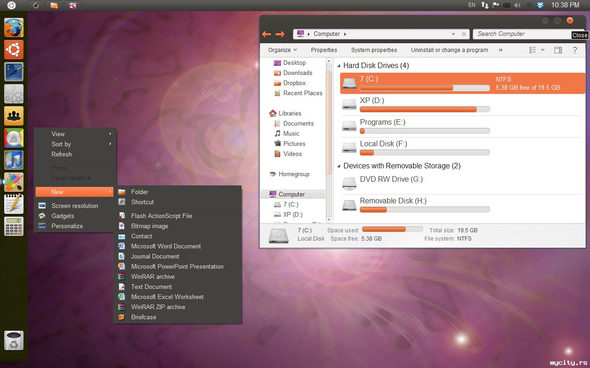The image size is (590, 368).
Task: Click the battery power tray icon
Action: [x=507, y=5]
